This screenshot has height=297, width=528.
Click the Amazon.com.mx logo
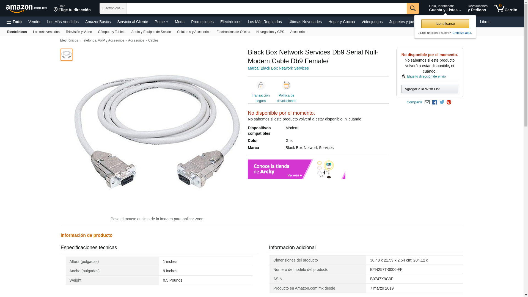point(26,9)
